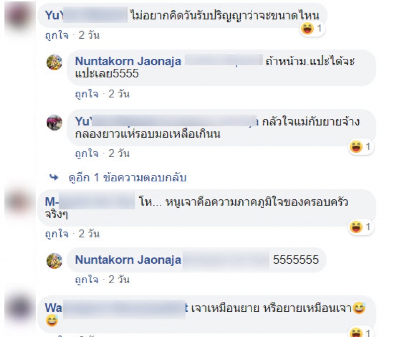The image size is (402, 337).
Task: Click timestamp '2 วัน' under first comment
Action: pyautogui.click(x=89, y=35)
